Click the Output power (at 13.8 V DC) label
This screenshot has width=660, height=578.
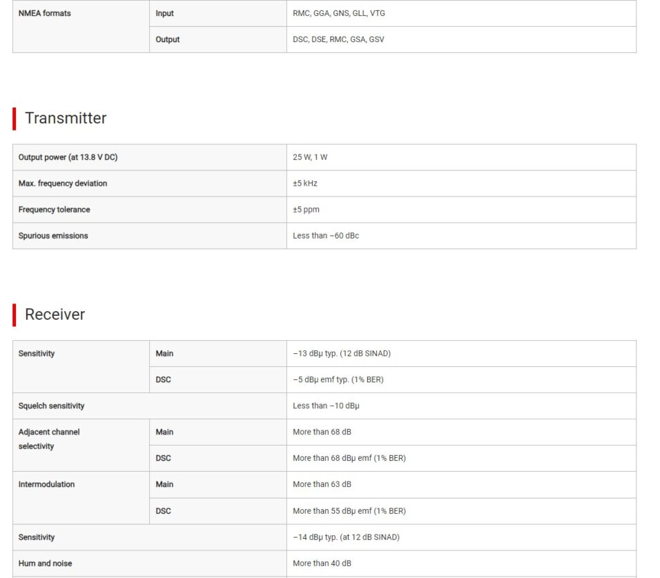pyautogui.click(x=68, y=157)
